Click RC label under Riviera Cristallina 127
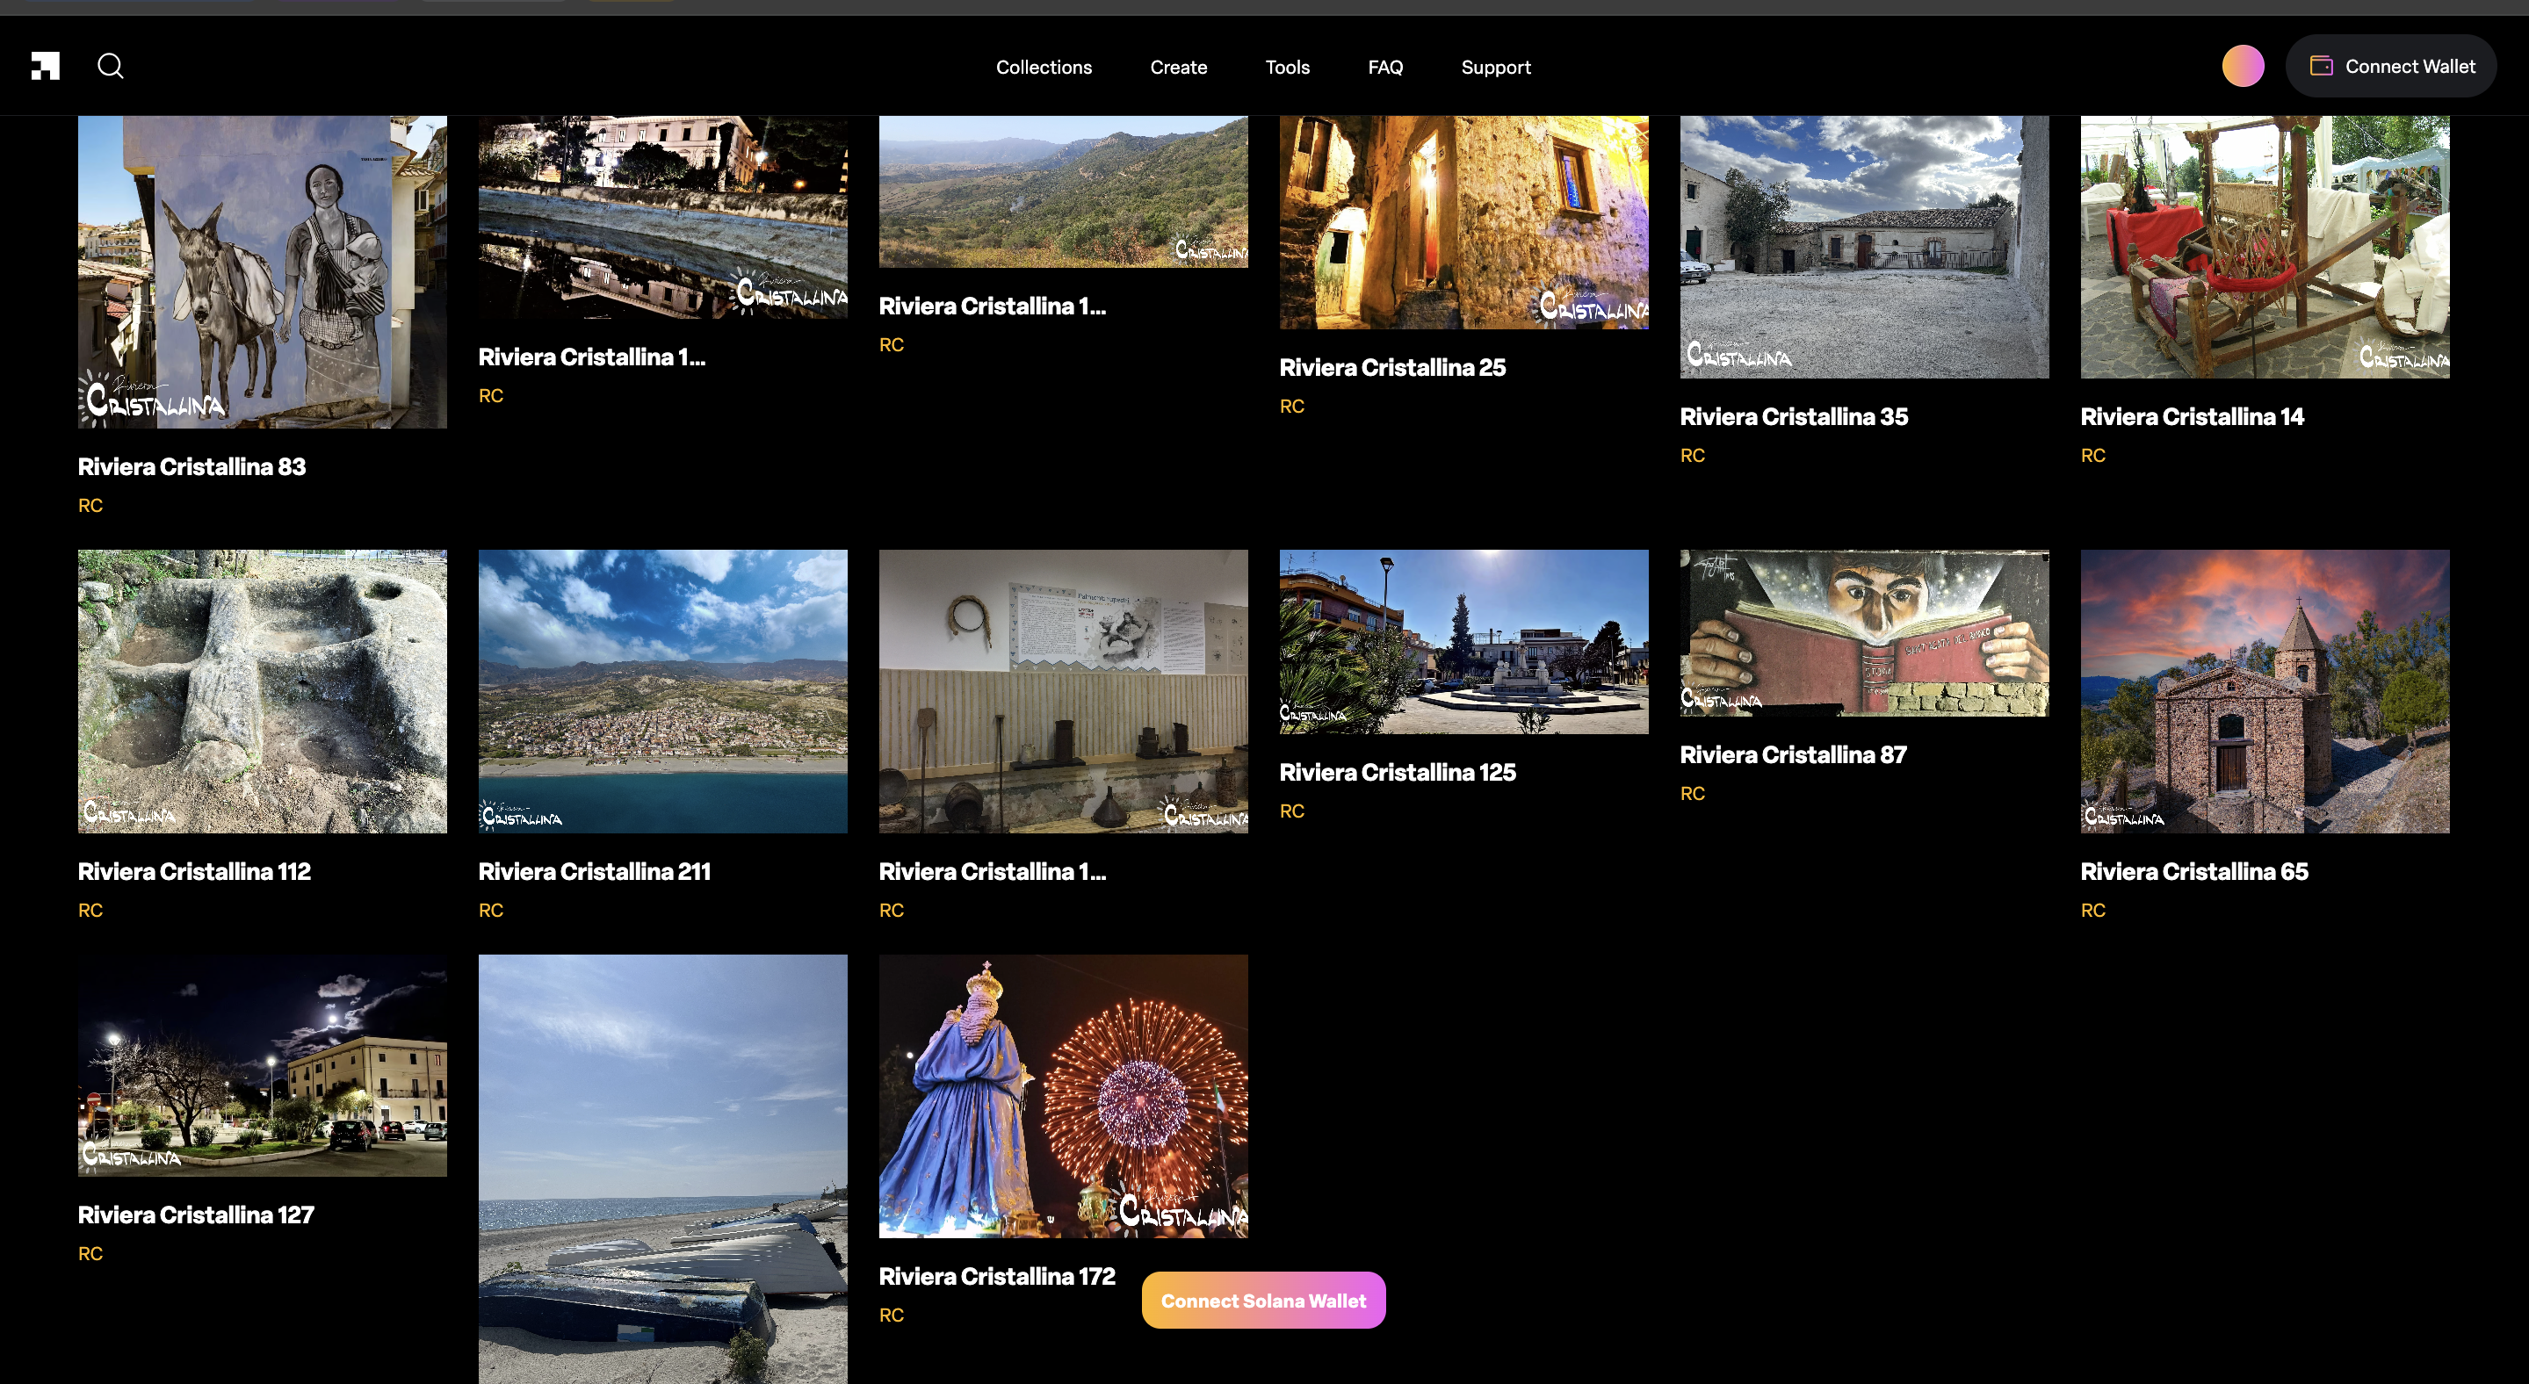This screenshot has width=2529, height=1384. tap(90, 1253)
